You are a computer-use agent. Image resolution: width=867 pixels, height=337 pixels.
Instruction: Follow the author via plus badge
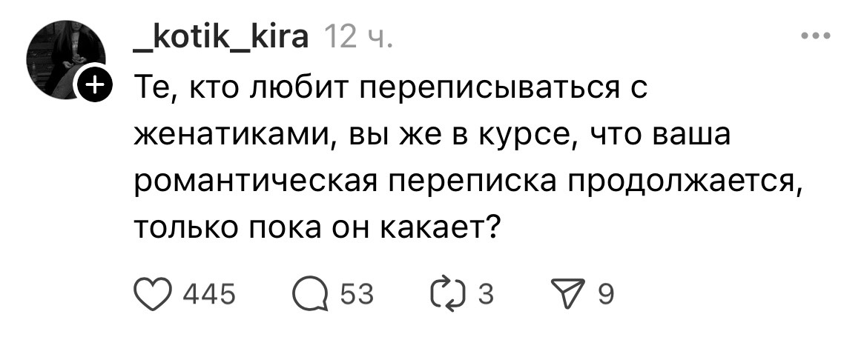coord(94,88)
